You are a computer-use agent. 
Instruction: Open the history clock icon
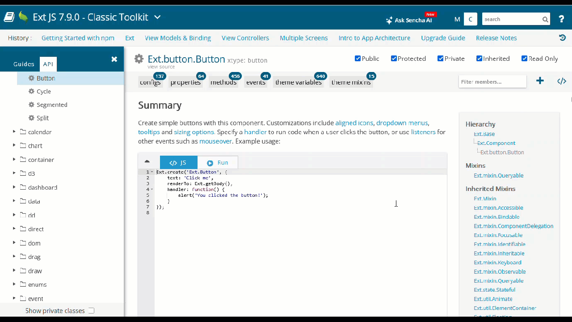coord(563,38)
